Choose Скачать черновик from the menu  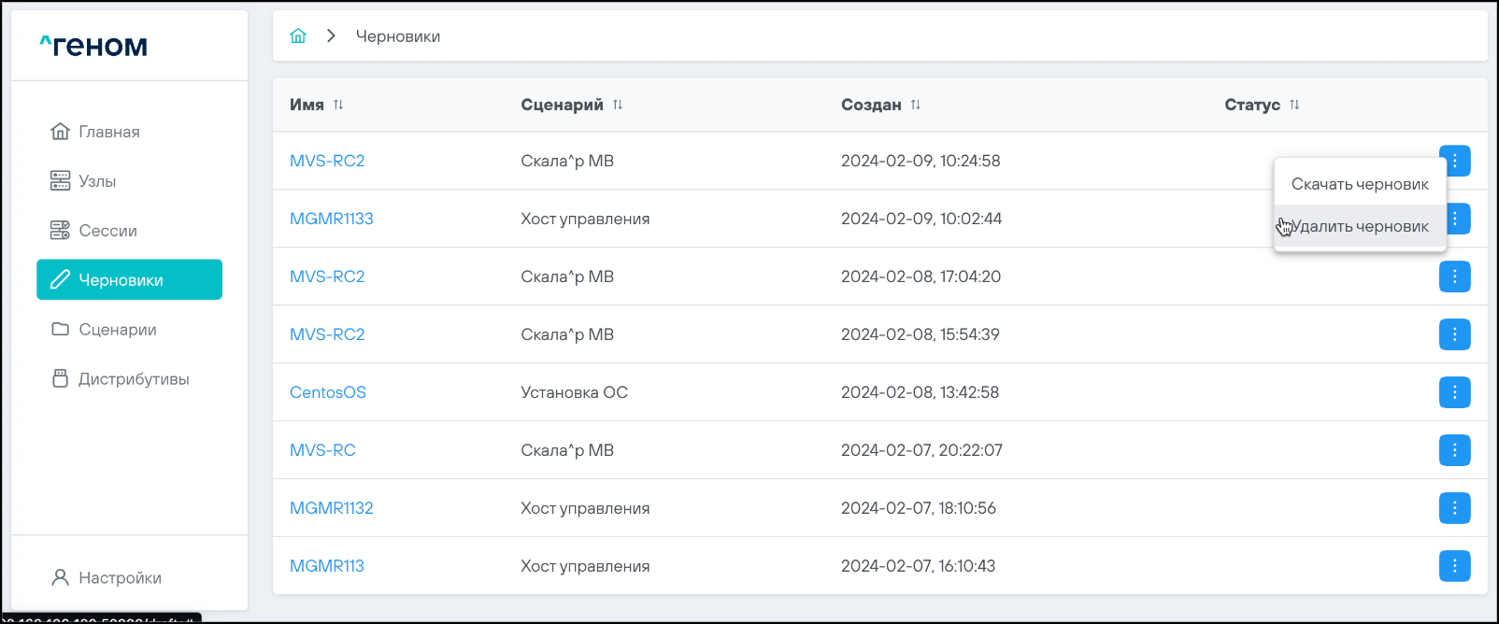(1360, 184)
